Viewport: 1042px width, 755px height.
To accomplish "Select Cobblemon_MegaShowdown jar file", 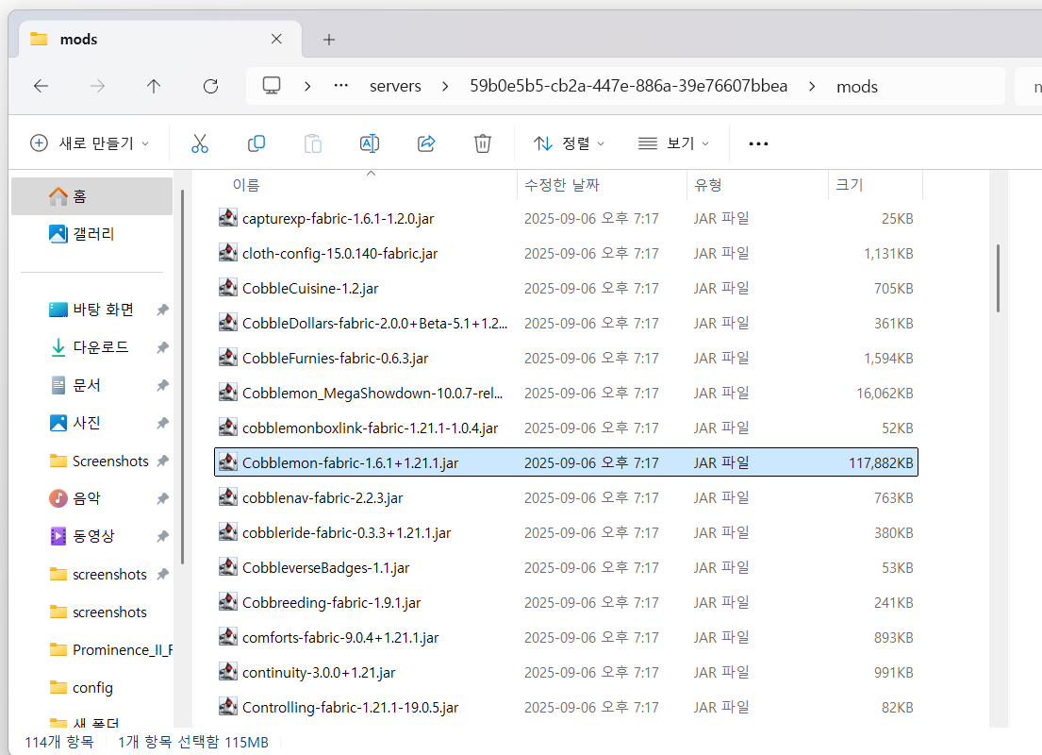I will pos(566,394).
